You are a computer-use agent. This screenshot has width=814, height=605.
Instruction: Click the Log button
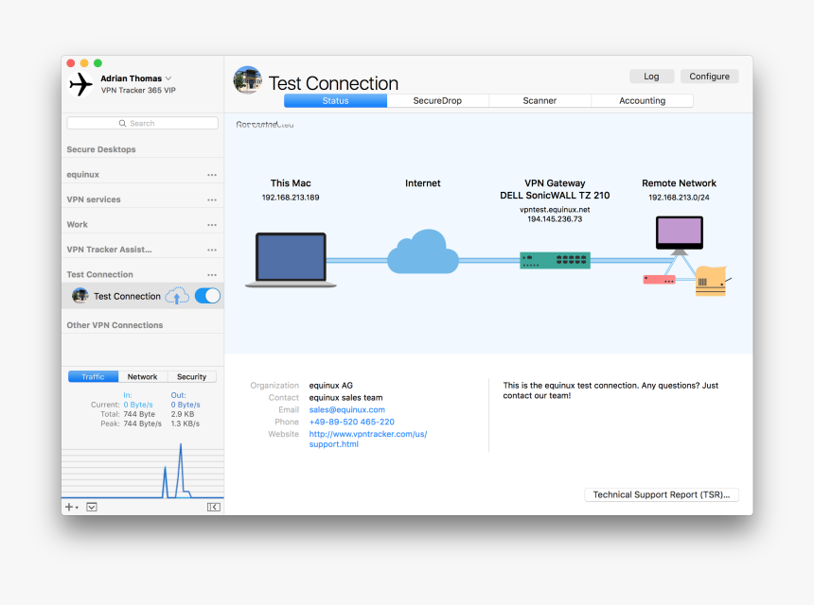[x=651, y=77]
